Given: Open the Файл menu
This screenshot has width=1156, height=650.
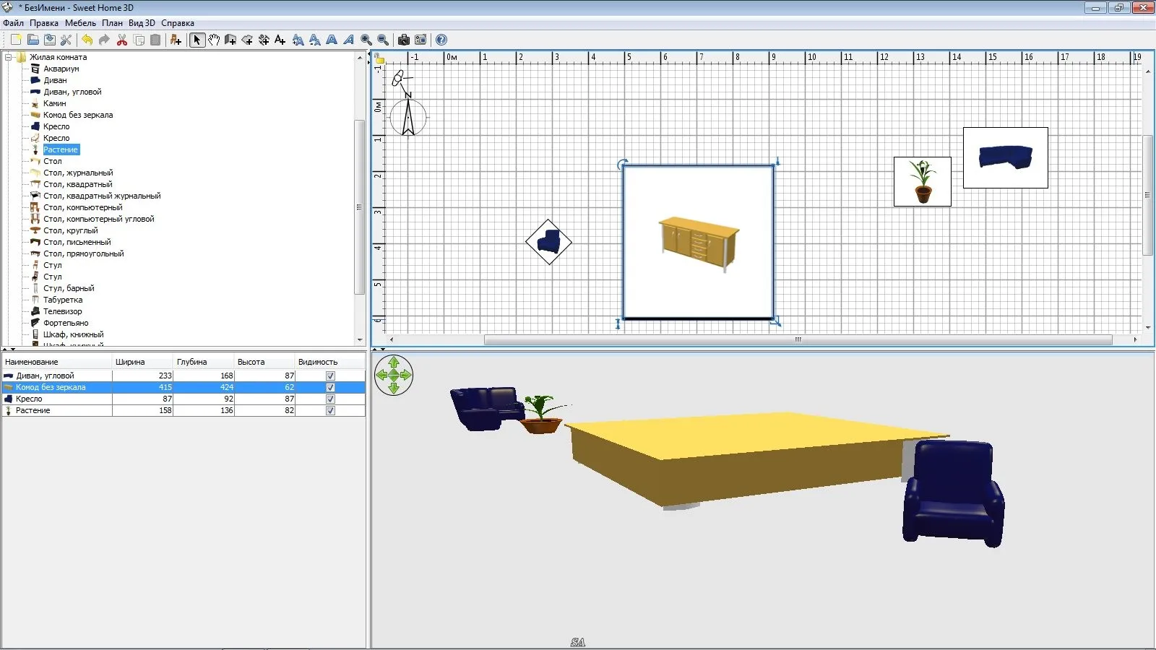Looking at the screenshot, I should (x=13, y=23).
